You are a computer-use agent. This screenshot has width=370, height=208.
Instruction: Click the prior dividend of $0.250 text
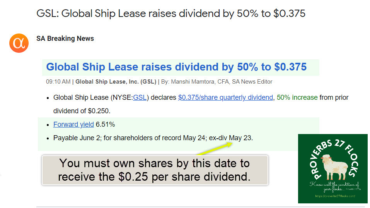tap(81, 111)
